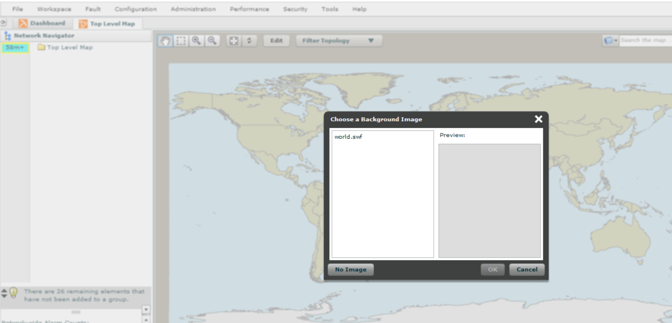Switch to the Top Level Map tab
Viewport: 672px width, 323px height.
pos(108,24)
